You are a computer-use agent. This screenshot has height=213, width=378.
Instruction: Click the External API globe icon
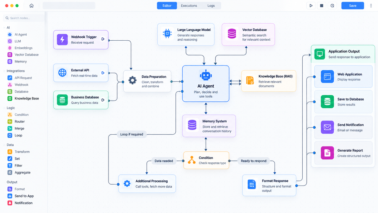click(62, 72)
